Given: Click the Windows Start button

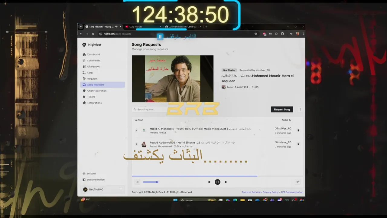Looking at the screenshot, I should tap(175, 200).
